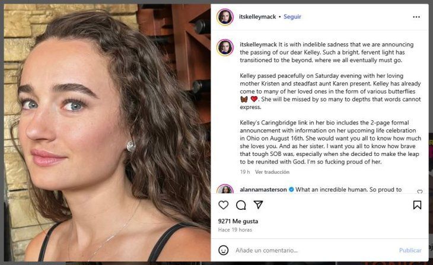Viewport: 433px width, 265px height.
Task: Click Publicar to post the comment
Action: tap(410, 251)
